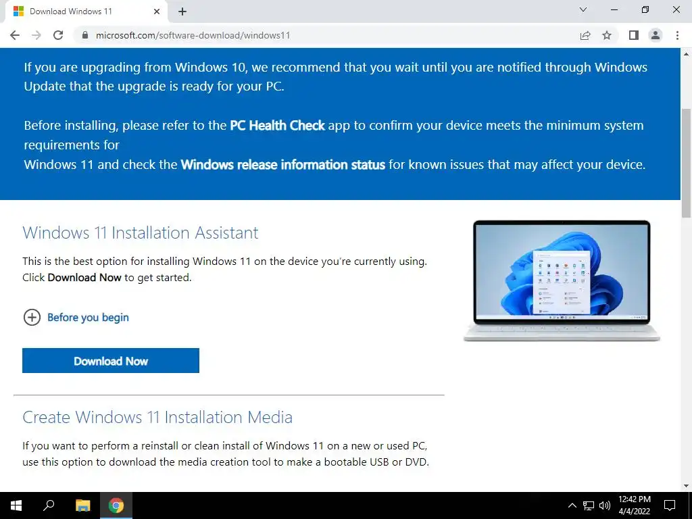Open the Chrome side panel
Viewport: 692px width, 519px height.
click(634, 35)
